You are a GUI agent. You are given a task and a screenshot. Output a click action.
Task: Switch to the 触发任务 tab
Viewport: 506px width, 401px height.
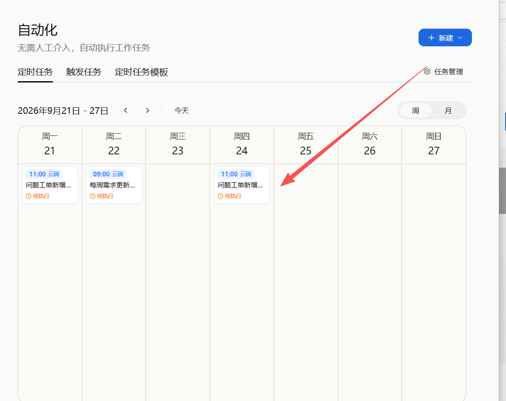[x=84, y=72]
